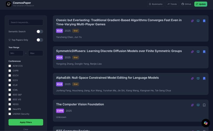Screen dimensions: 213x131
Task: Click Oral badge on AlphaEdit paper
Action: click(x=76, y=84)
